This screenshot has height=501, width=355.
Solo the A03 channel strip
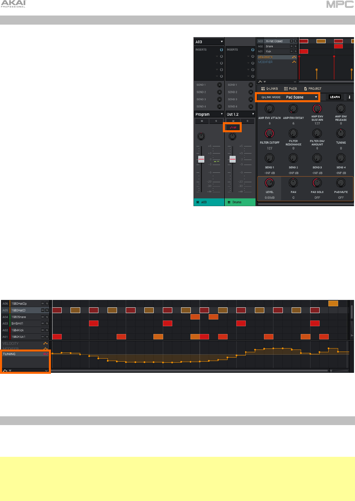[216, 121]
